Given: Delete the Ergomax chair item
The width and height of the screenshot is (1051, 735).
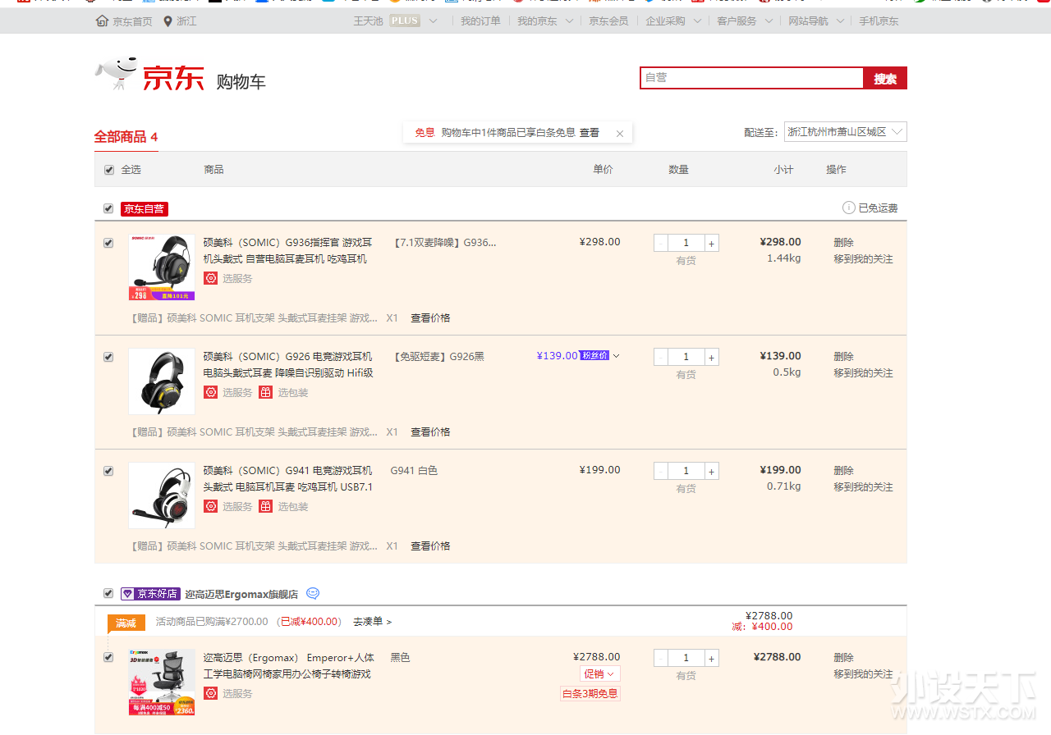Looking at the screenshot, I should coord(843,658).
